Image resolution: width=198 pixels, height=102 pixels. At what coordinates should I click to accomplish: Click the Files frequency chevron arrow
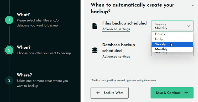[x=188, y=26]
